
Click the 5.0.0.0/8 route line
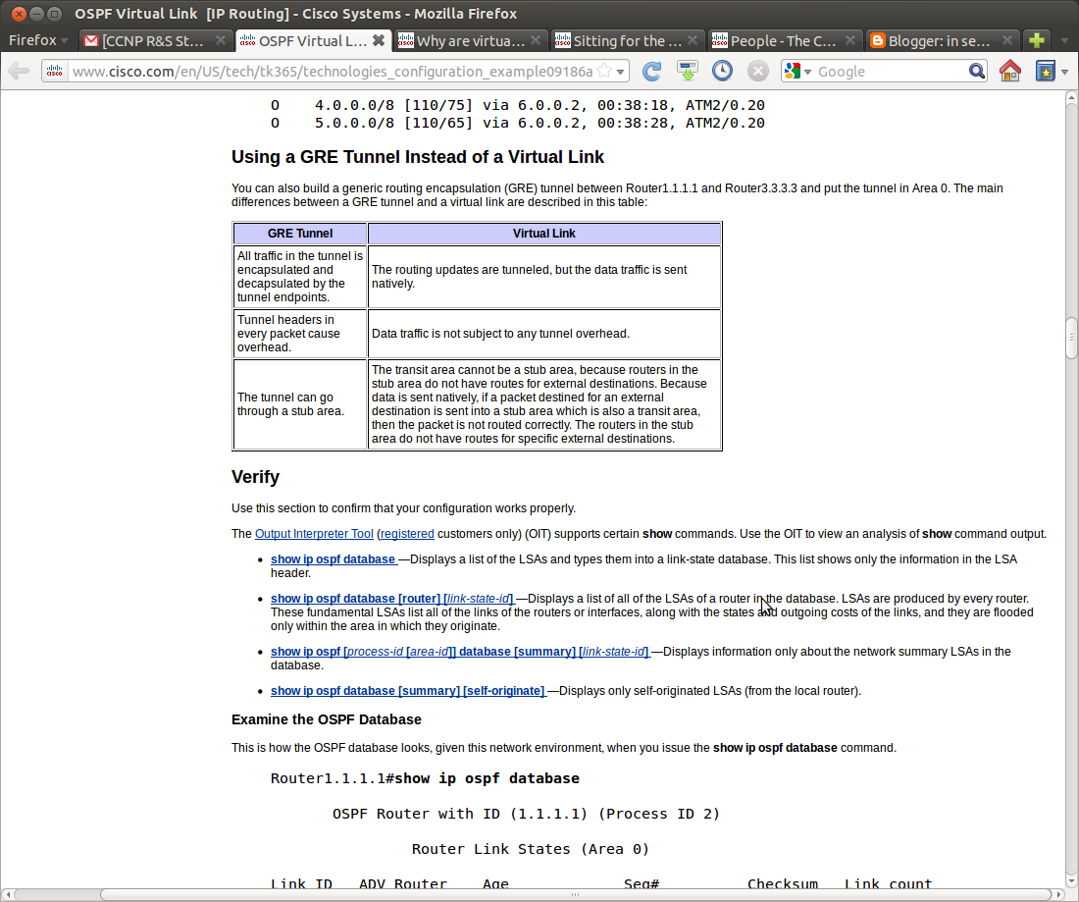pos(518,124)
